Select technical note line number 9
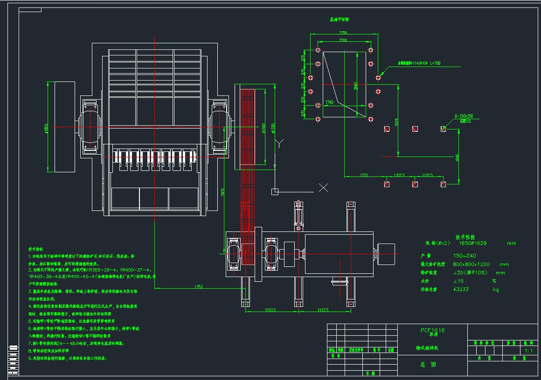The width and height of the screenshot is (541, 380). [67, 358]
